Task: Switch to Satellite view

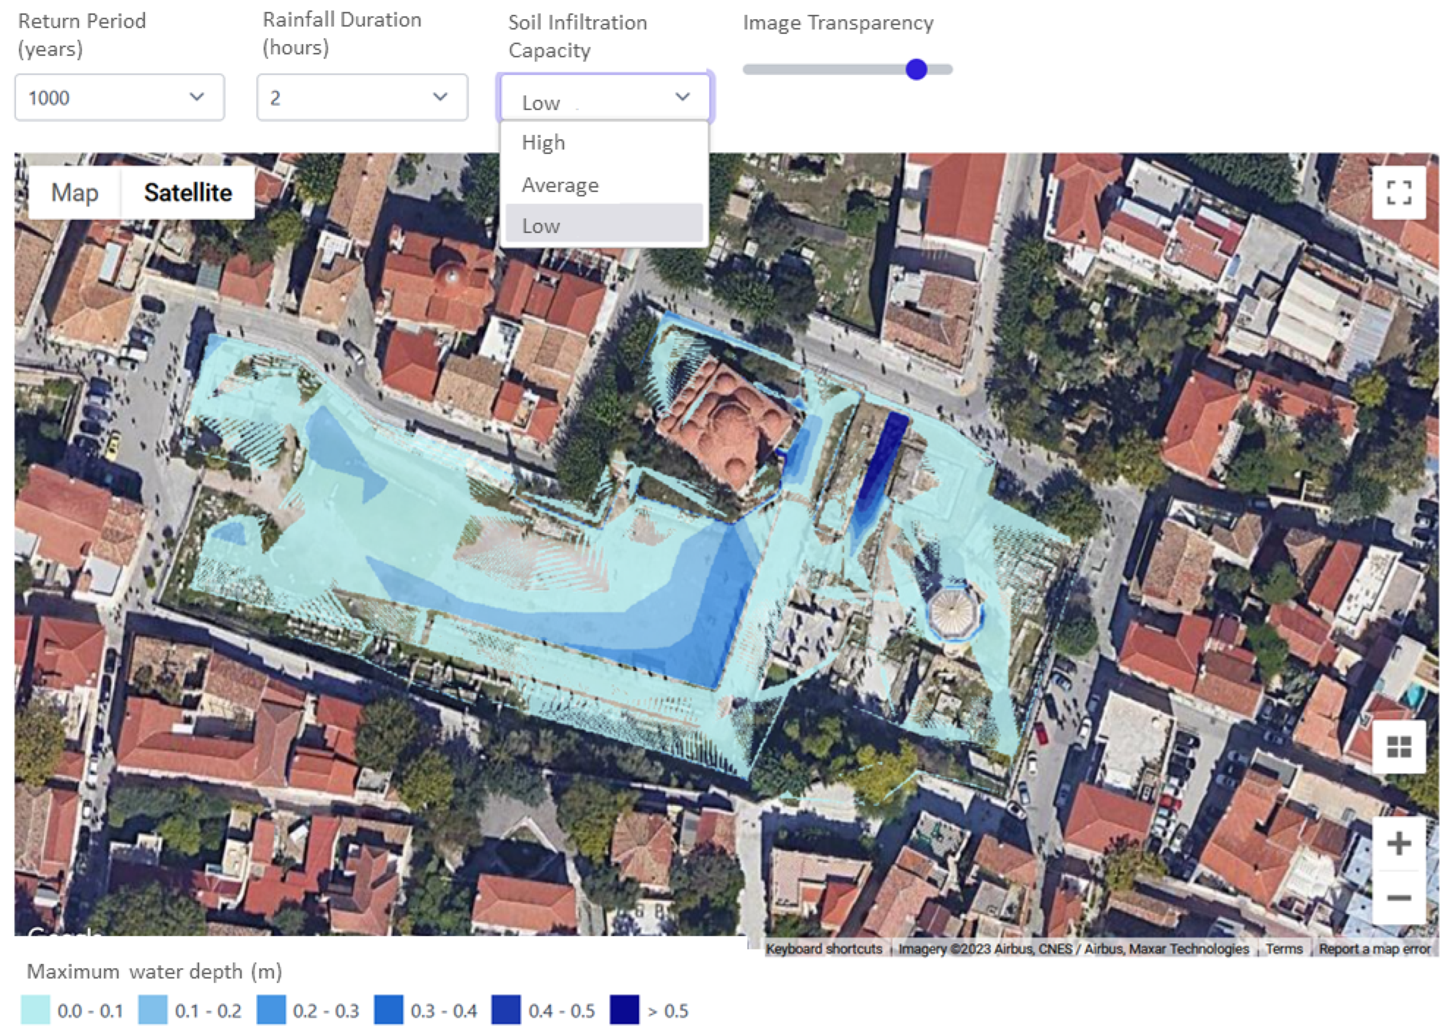Action: pos(188,193)
